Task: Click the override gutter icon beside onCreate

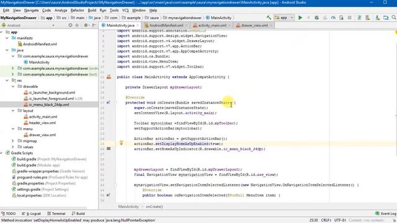Action: coord(109,102)
